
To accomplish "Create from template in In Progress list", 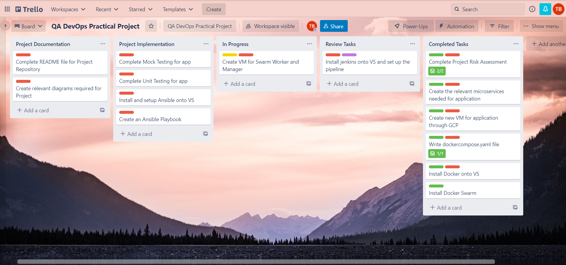I will tap(309, 83).
